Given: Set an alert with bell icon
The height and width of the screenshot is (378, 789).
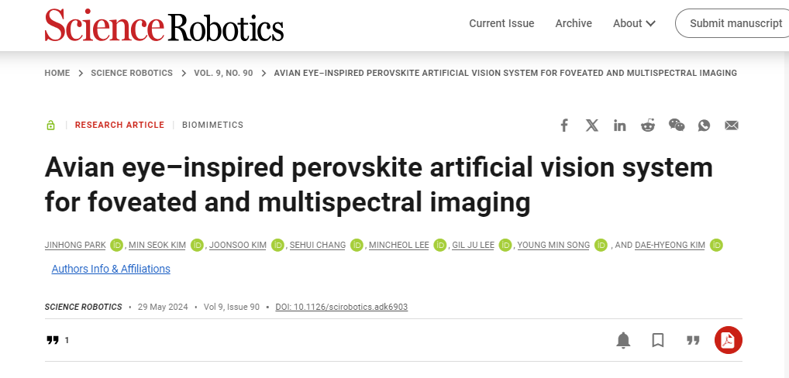Looking at the screenshot, I should click(x=623, y=340).
